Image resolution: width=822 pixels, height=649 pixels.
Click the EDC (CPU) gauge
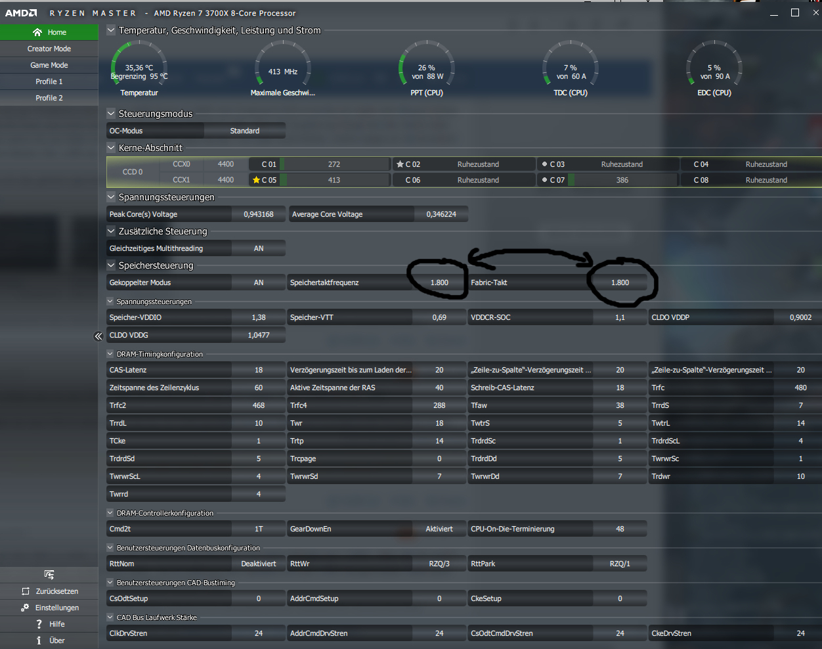click(714, 68)
